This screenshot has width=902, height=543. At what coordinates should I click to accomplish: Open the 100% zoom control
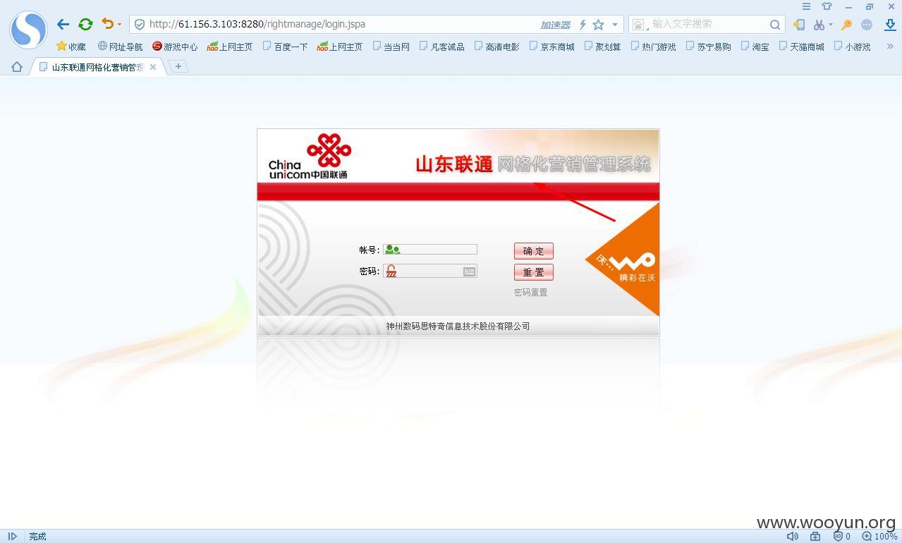tap(879, 537)
